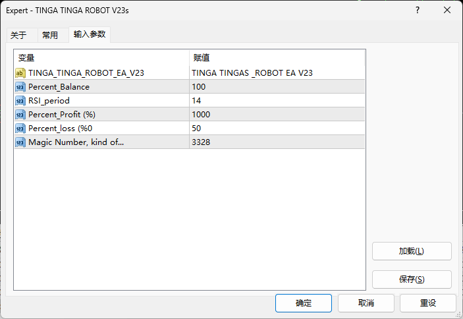Edit the Percent_Profit value 1000
The height and width of the screenshot is (319, 463).
click(277, 115)
